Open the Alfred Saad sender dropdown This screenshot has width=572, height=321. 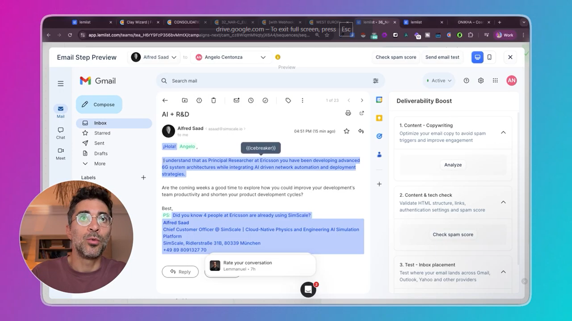click(154, 57)
